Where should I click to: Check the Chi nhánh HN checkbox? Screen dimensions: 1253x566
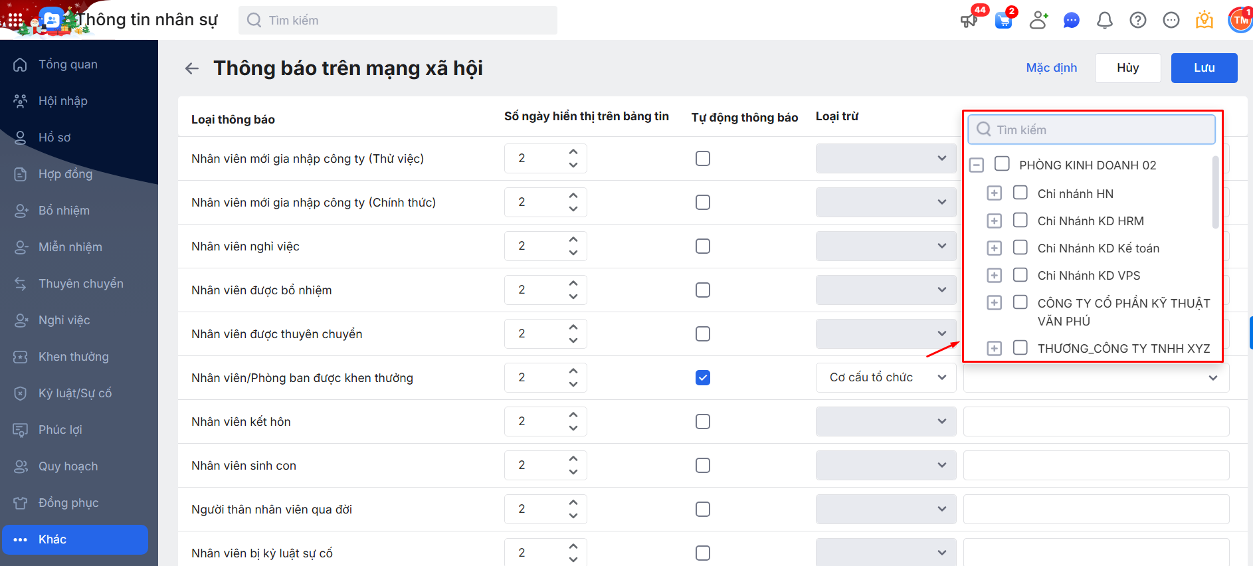click(x=1020, y=193)
